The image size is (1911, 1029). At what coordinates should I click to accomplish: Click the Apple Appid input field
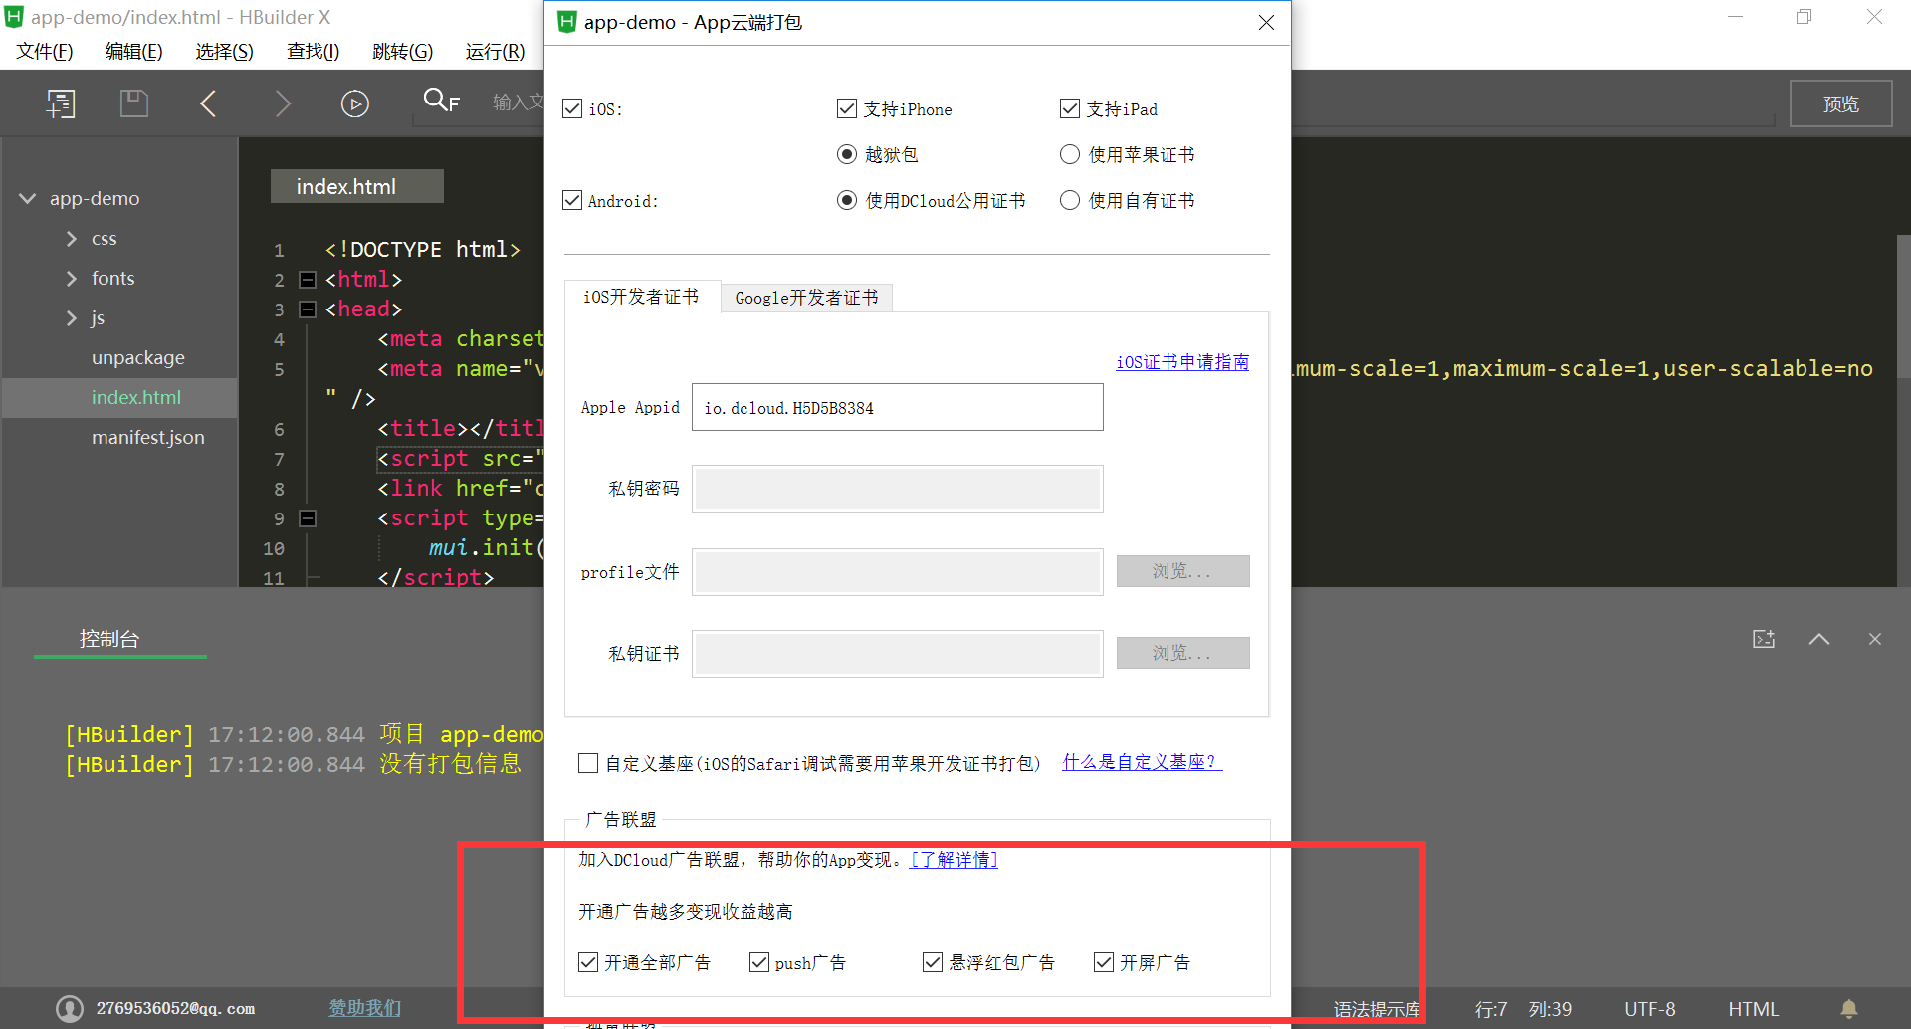[898, 407]
